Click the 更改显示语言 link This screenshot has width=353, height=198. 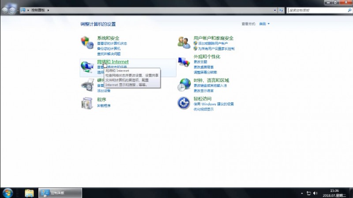click(203, 90)
